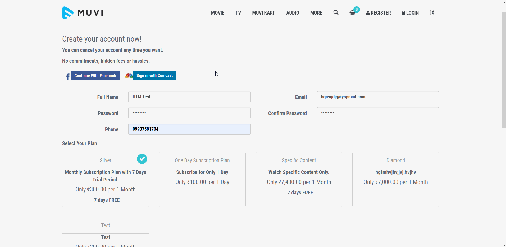
Task: Click the Muvi logo icon
Action: coord(68,13)
